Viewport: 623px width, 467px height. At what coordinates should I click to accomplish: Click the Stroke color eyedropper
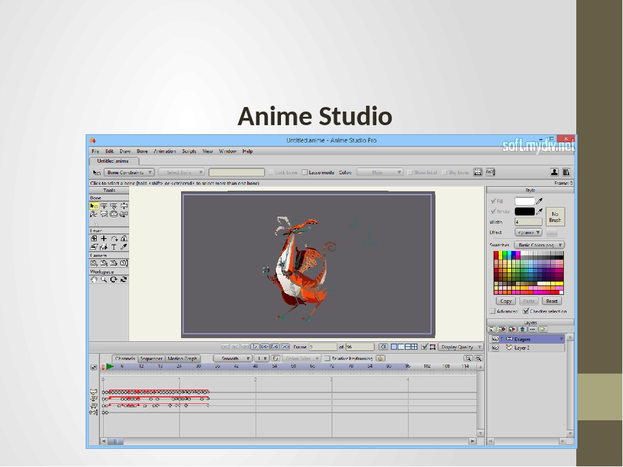tap(539, 211)
